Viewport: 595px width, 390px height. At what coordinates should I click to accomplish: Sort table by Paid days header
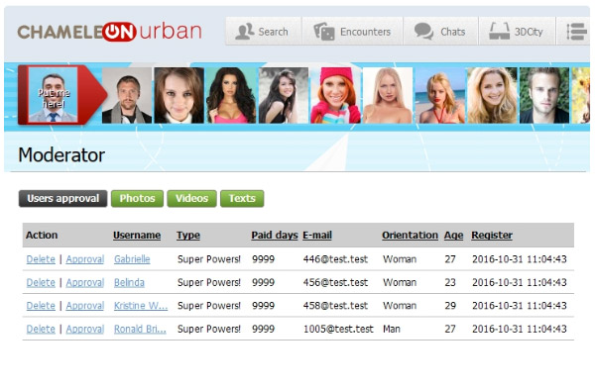[x=275, y=236]
